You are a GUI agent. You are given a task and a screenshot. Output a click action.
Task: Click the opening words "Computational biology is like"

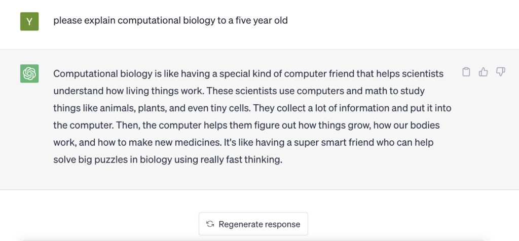[x=110, y=74]
